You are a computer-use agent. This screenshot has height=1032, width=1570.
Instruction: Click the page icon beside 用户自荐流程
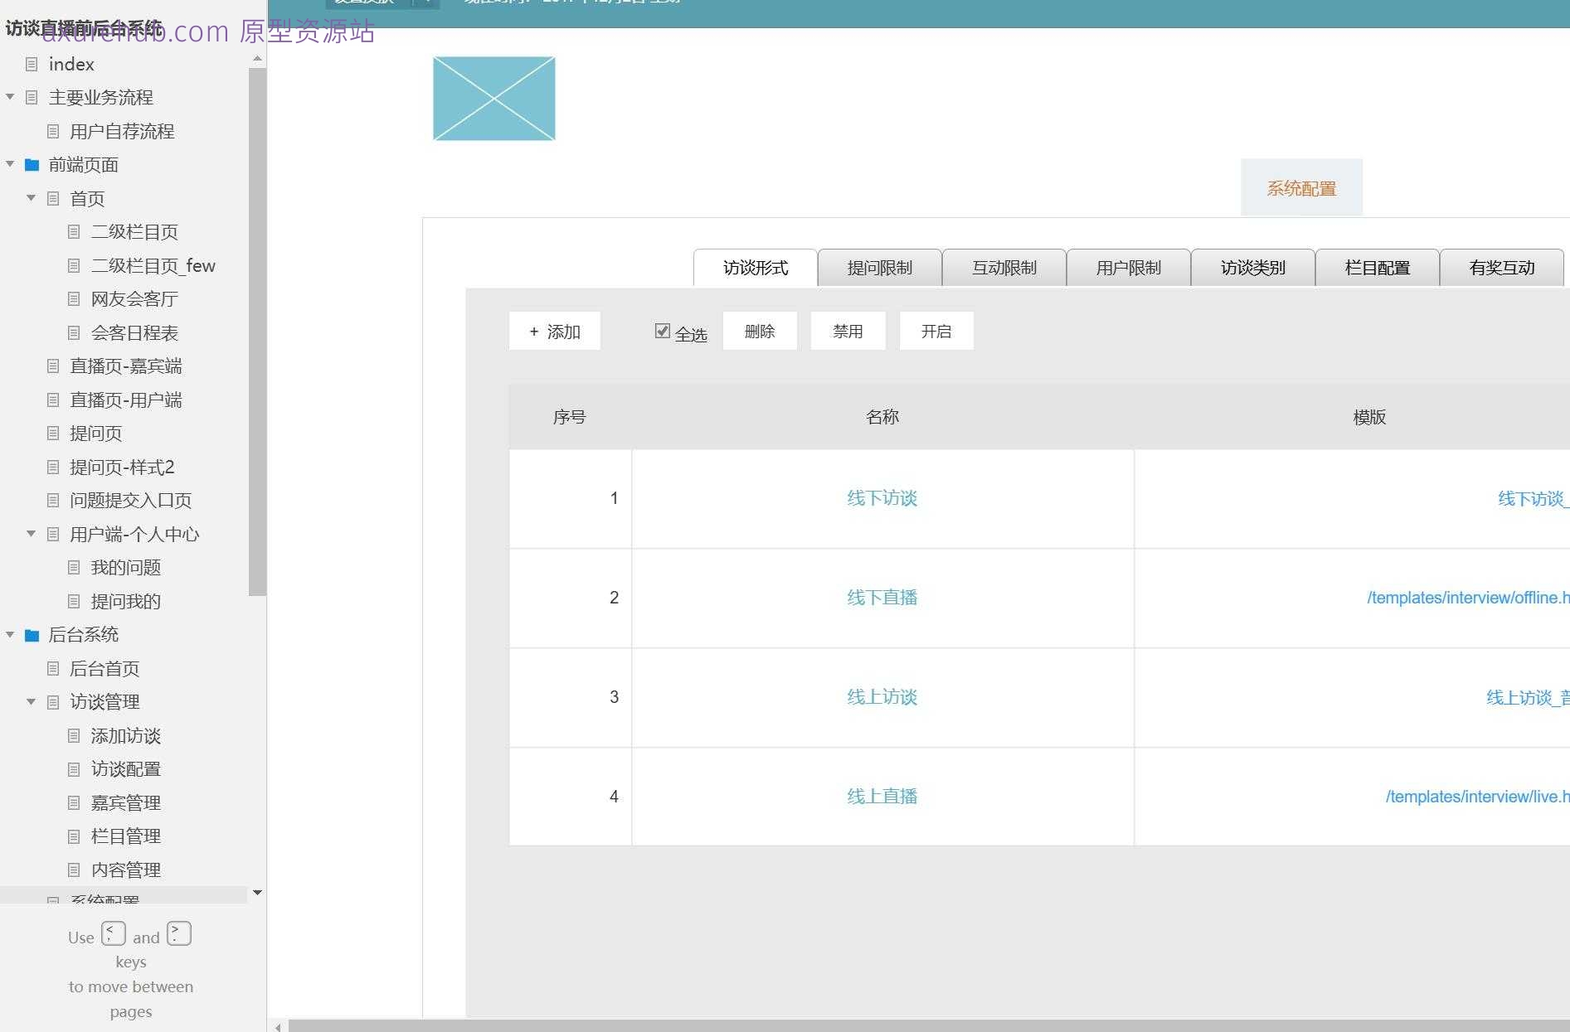53,131
